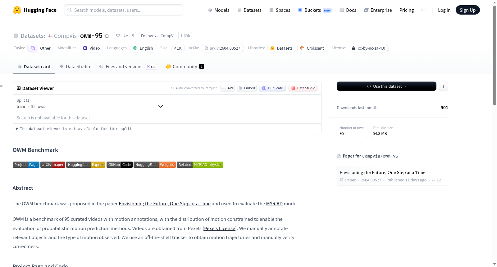This screenshot has height=267, width=497.
Task: Click the Hugging Face logo icon
Action: [x=17, y=10]
